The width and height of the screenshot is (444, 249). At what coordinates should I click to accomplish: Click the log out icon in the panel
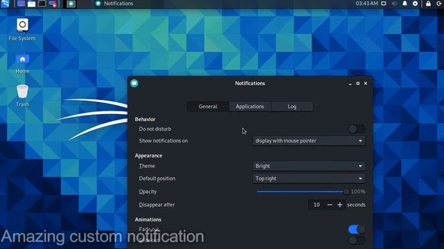pos(439,3)
